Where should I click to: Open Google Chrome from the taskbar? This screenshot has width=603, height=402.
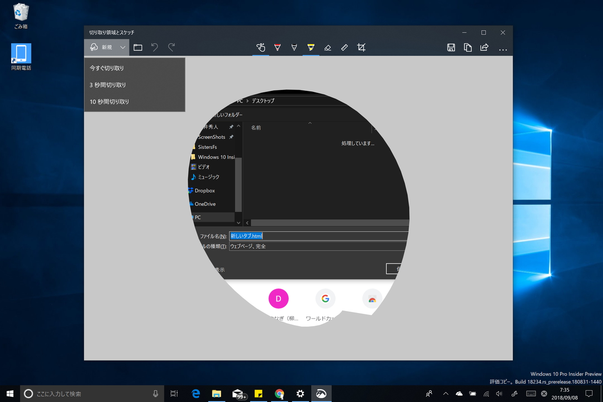[x=279, y=394]
